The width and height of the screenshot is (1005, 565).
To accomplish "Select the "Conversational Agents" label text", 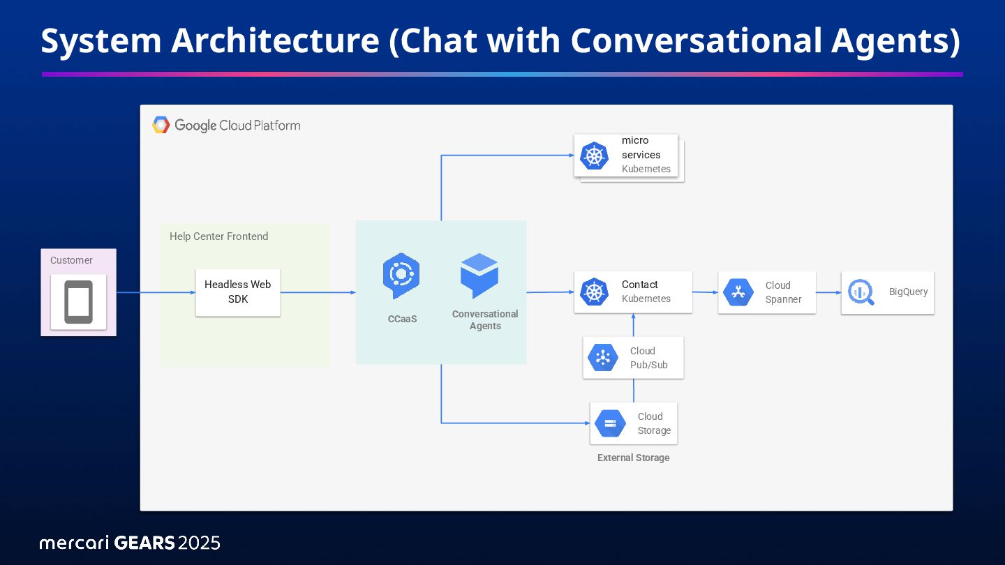I will 485,319.
